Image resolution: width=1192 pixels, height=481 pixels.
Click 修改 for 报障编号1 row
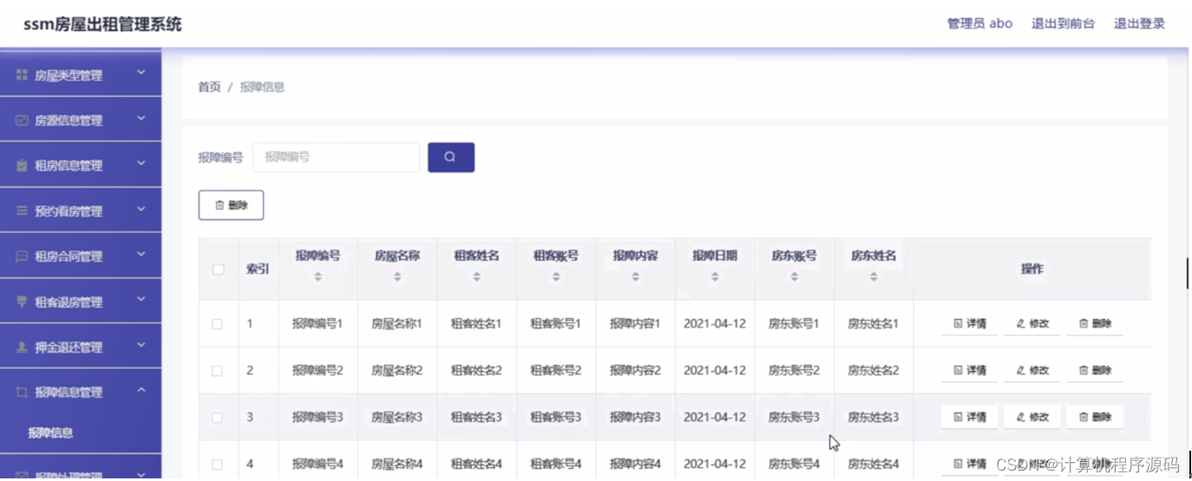[x=1032, y=324]
